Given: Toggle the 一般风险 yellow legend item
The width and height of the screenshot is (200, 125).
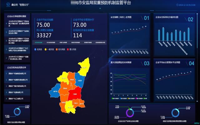Looking at the screenshot, I should point(49,49).
